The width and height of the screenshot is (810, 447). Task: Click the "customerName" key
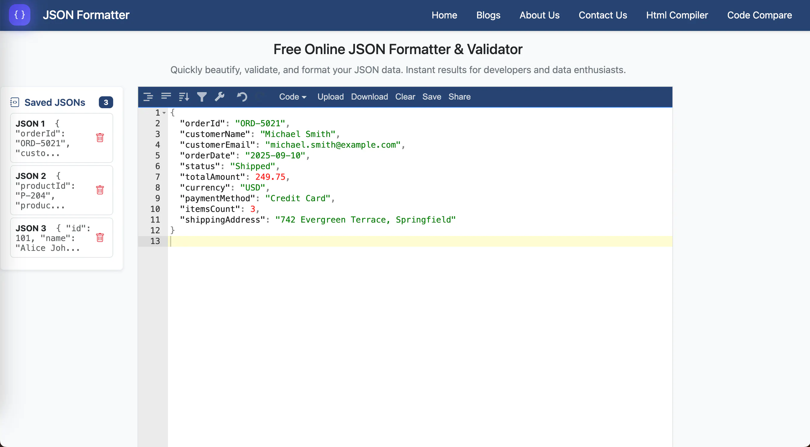click(215, 134)
